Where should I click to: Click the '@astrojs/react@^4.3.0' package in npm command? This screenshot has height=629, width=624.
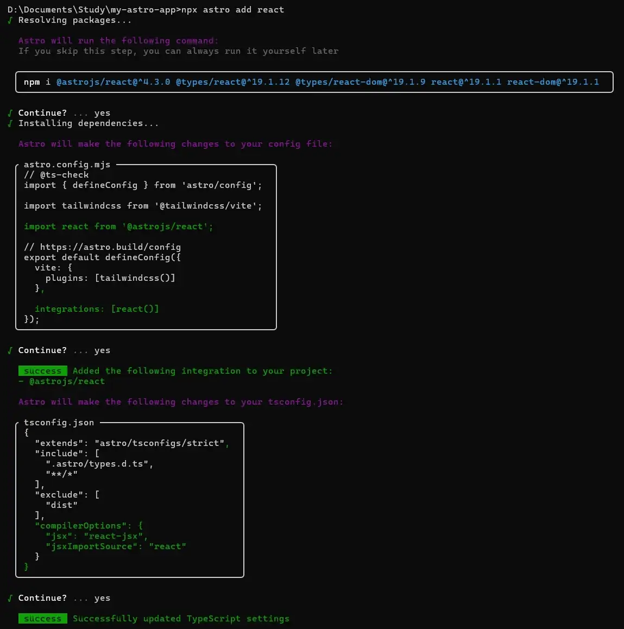point(113,82)
